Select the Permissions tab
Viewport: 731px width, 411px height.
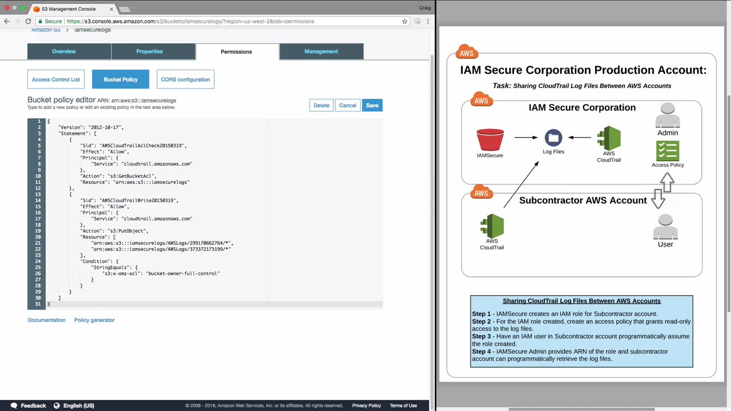click(236, 52)
